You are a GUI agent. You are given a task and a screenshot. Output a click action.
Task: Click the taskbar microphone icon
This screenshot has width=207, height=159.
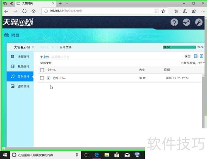pyautogui.click(x=77, y=155)
